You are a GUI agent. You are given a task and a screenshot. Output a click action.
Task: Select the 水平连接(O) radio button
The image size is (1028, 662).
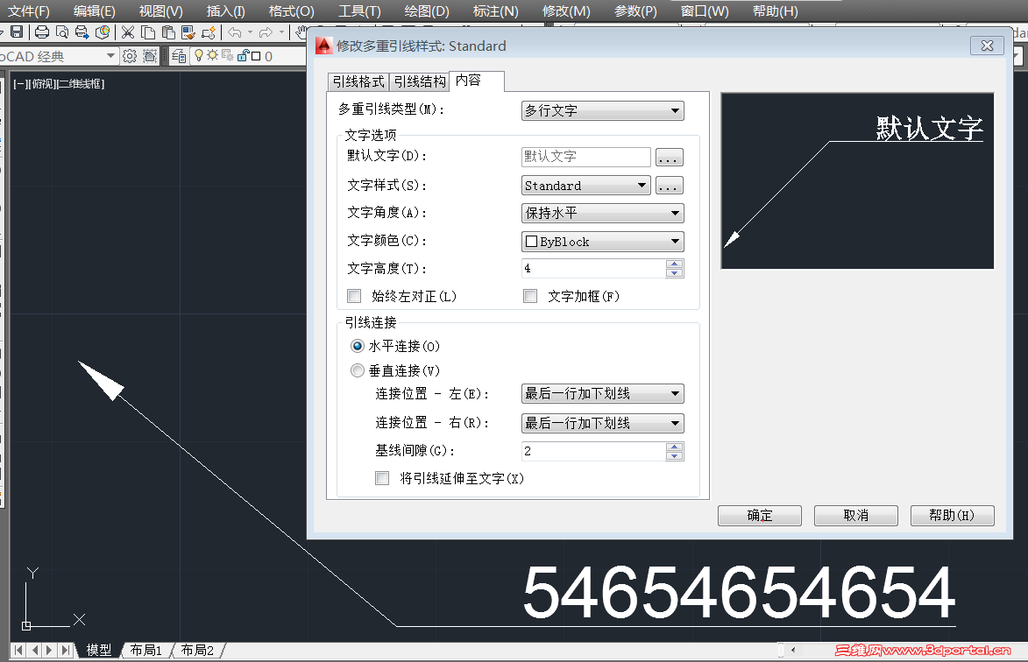pyautogui.click(x=358, y=346)
